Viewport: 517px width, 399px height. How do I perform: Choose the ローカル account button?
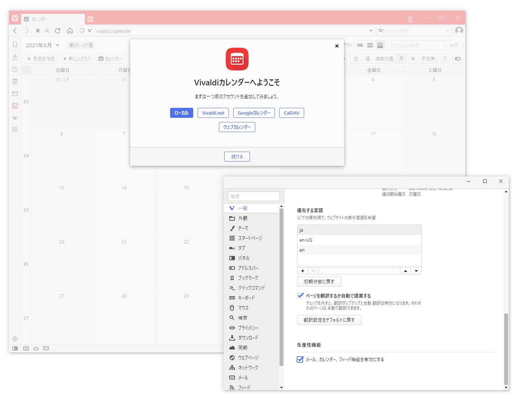pyautogui.click(x=181, y=113)
